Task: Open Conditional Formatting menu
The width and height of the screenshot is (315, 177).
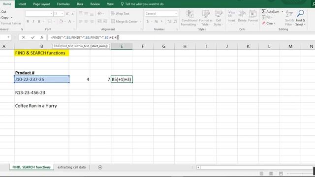Action: (x=189, y=18)
